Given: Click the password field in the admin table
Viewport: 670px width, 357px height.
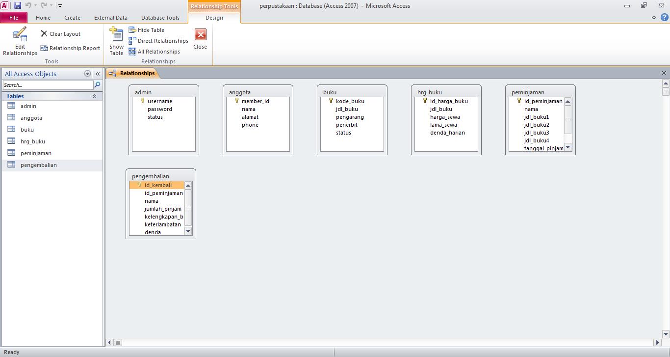Looking at the screenshot, I should point(164,109).
